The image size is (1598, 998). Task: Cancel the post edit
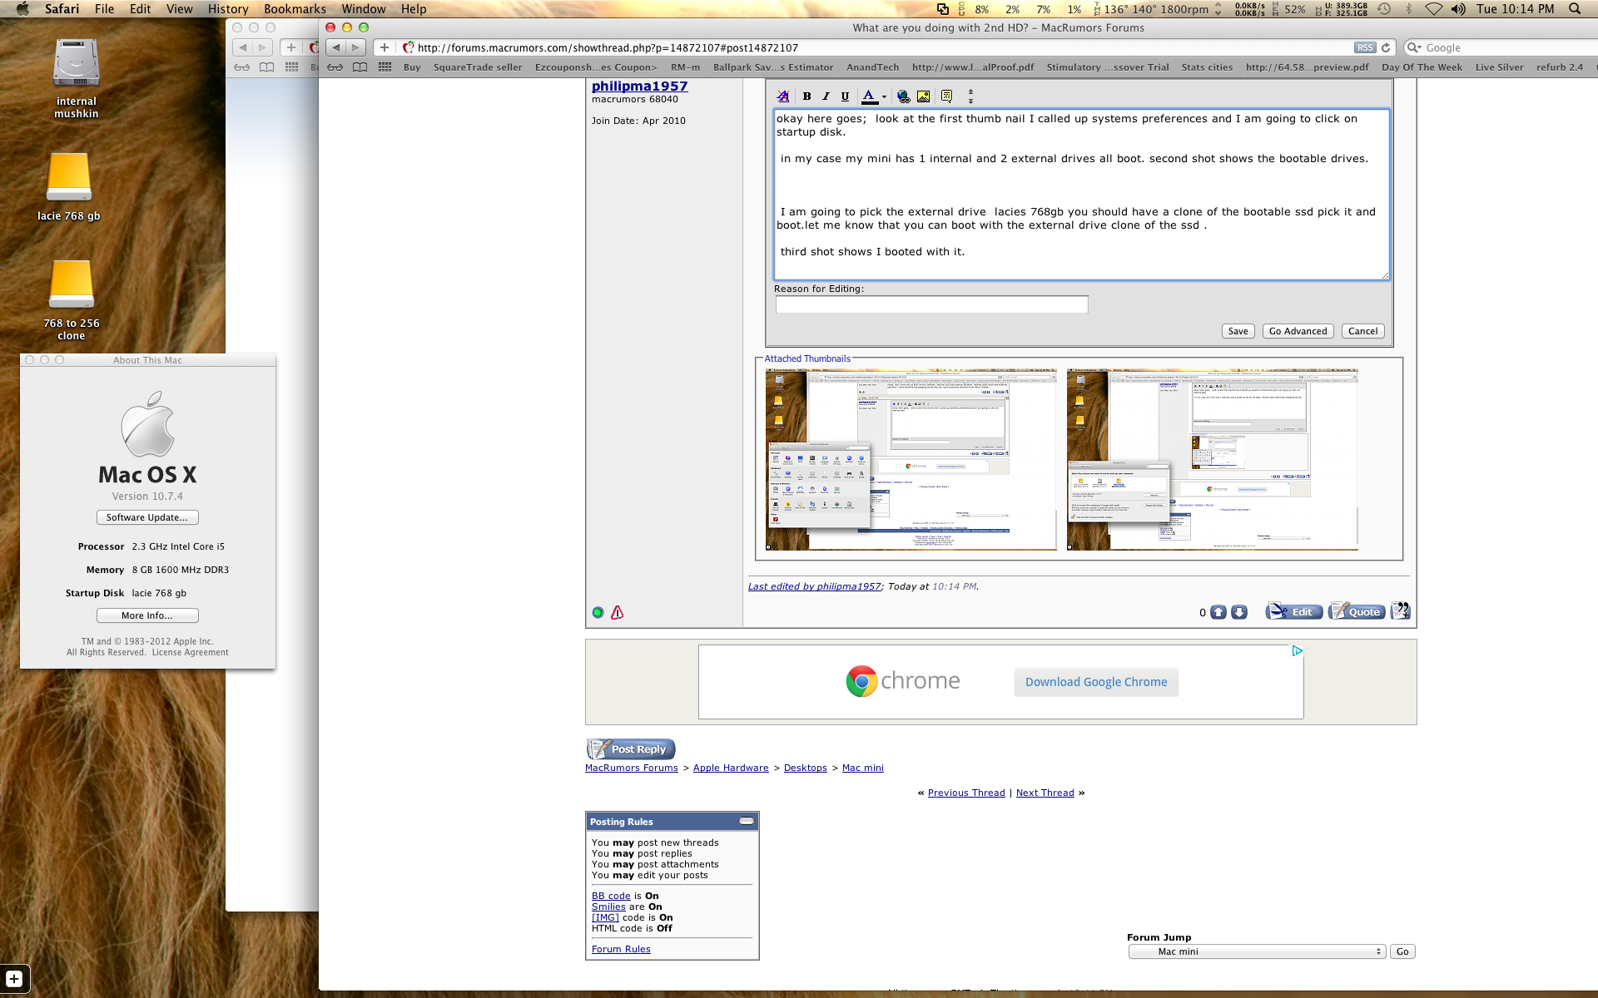(1362, 331)
